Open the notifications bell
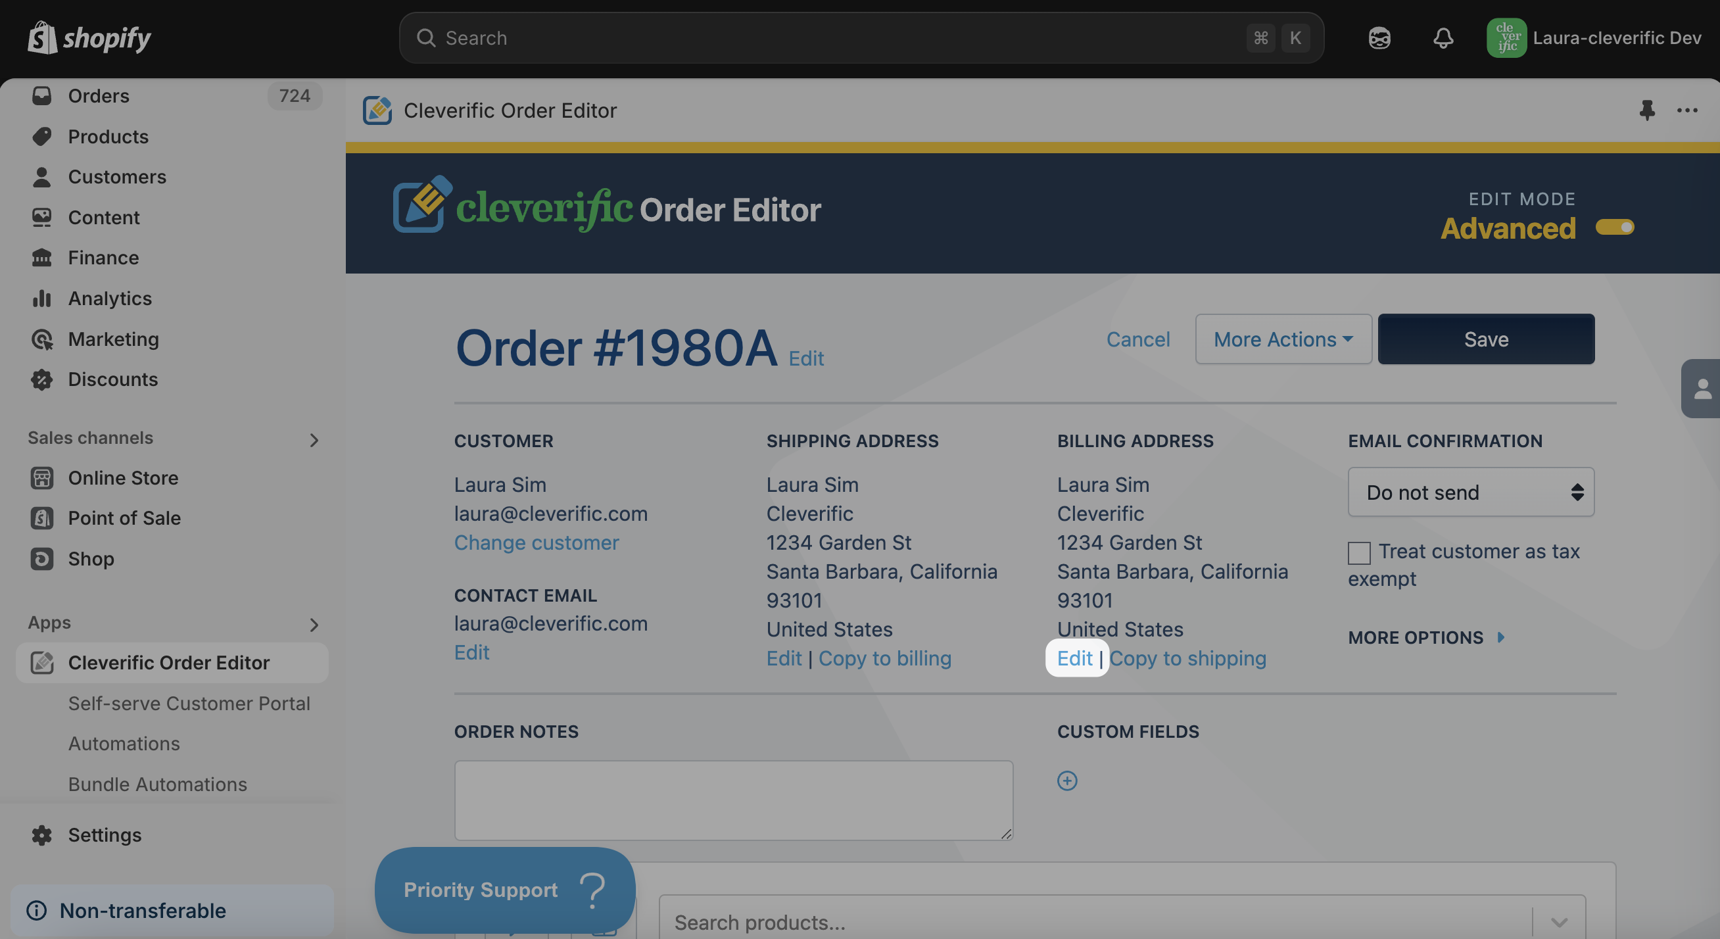1720x939 pixels. click(x=1443, y=38)
